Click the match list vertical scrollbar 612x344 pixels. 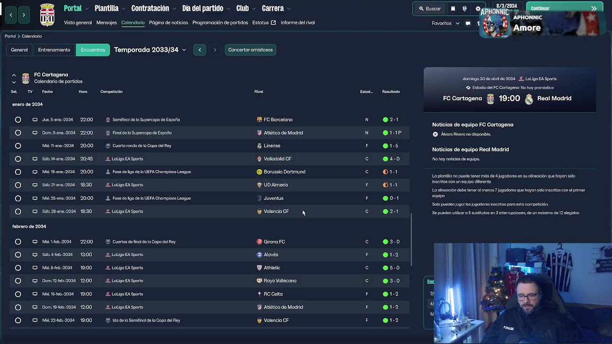[x=411, y=239]
